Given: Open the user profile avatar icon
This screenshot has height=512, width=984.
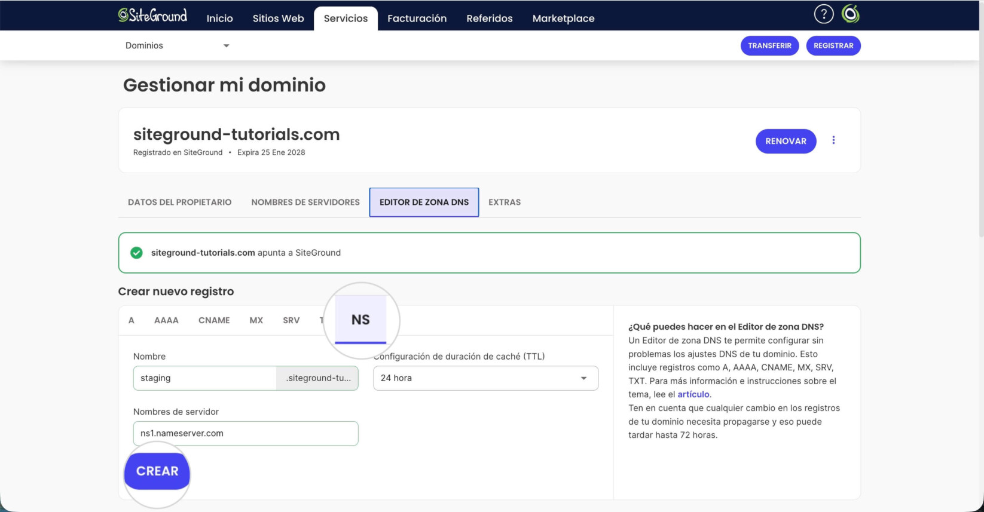Looking at the screenshot, I should click(850, 14).
